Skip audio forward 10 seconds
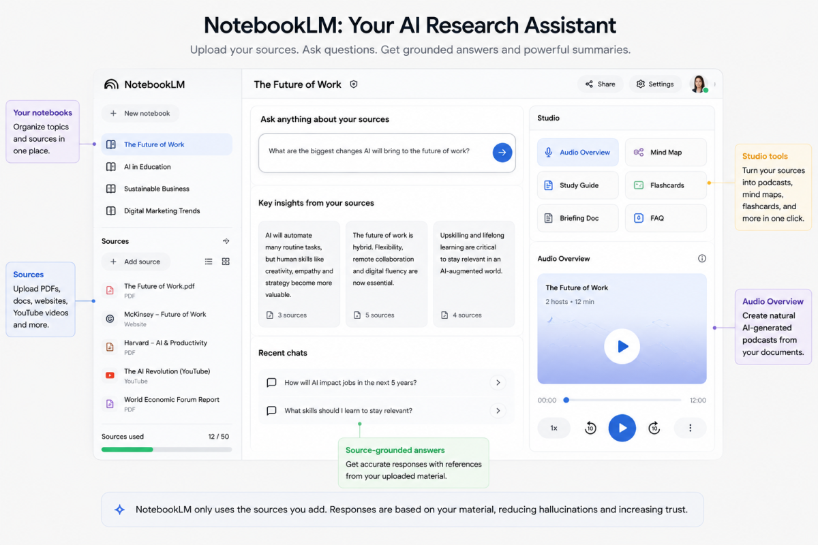Viewport: 818px width, 545px height. click(x=654, y=428)
